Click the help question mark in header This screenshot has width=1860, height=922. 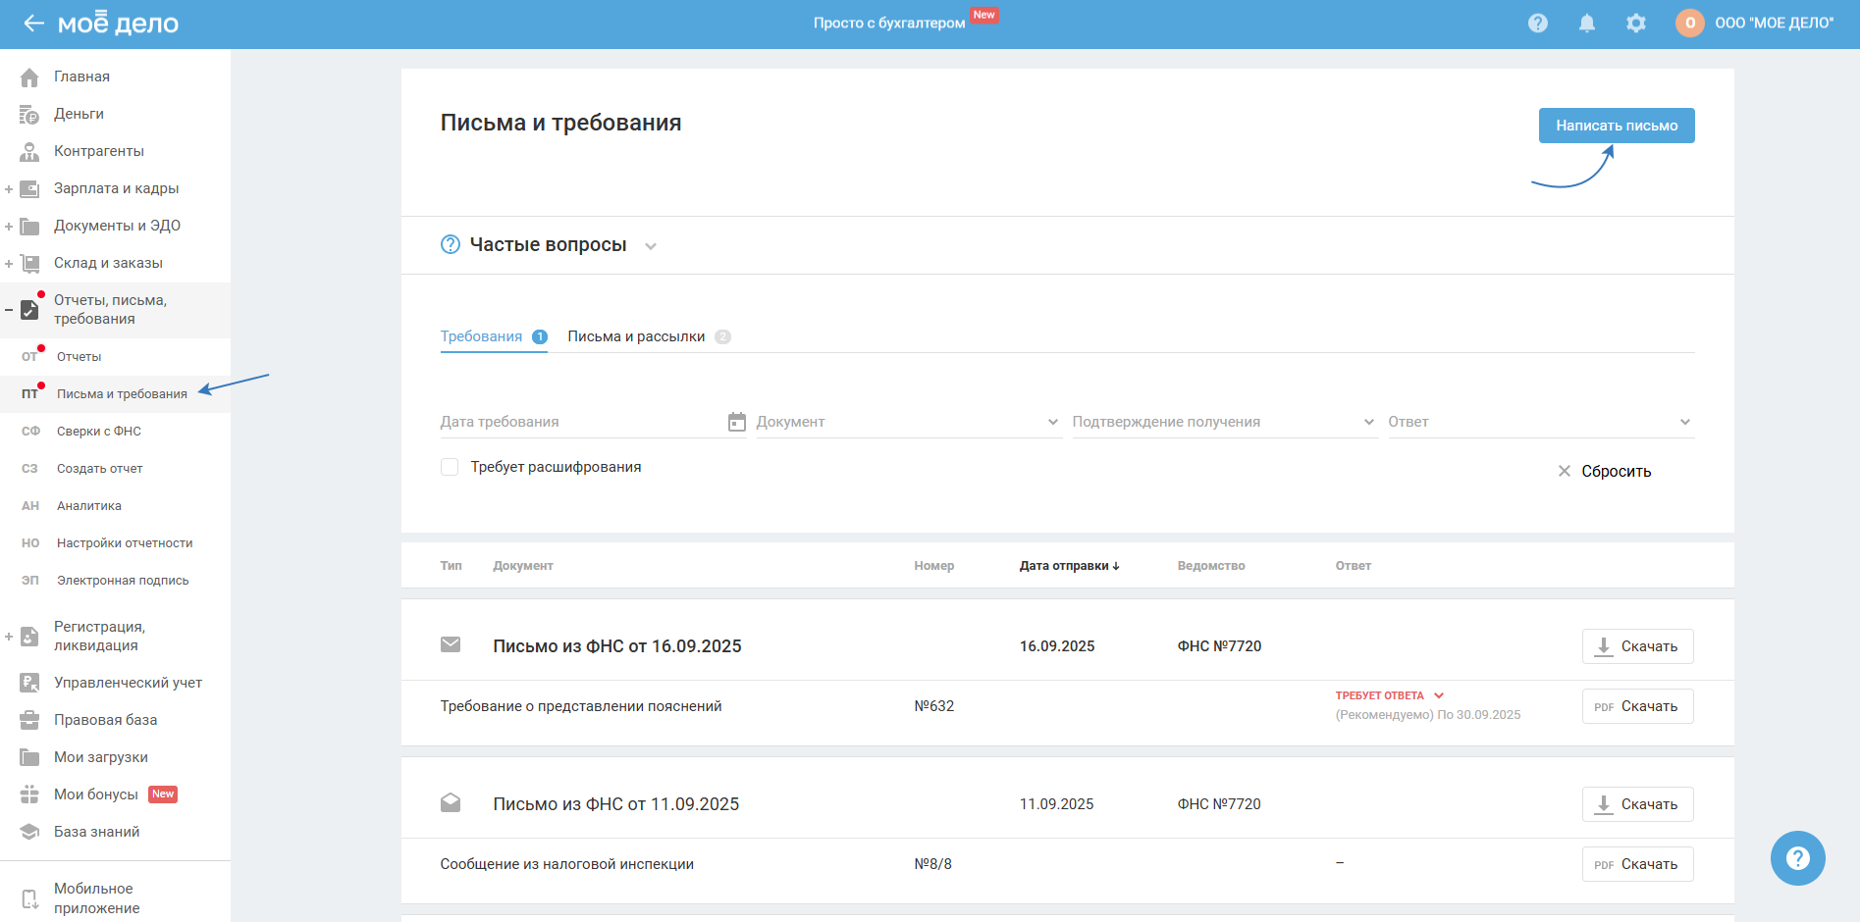point(1537,24)
